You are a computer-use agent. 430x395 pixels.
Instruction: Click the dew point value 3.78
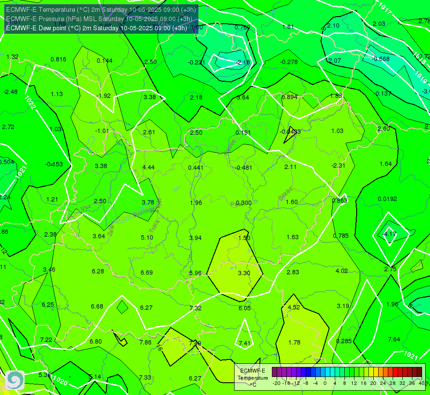148,202
